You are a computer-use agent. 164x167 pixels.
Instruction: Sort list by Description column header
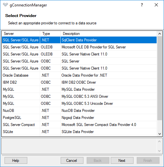[x=108, y=34]
